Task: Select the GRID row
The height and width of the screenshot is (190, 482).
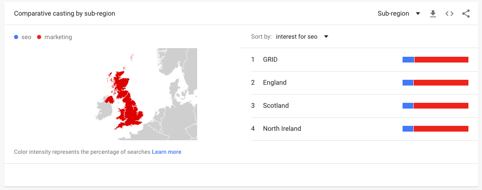Action: [360, 60]
